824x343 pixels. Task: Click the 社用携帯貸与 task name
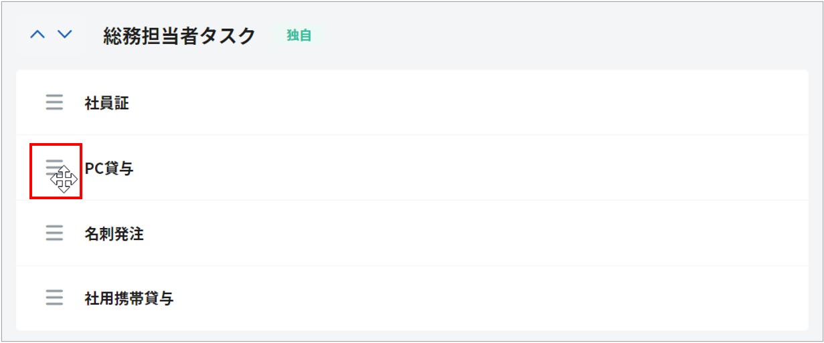click(129, 299)
